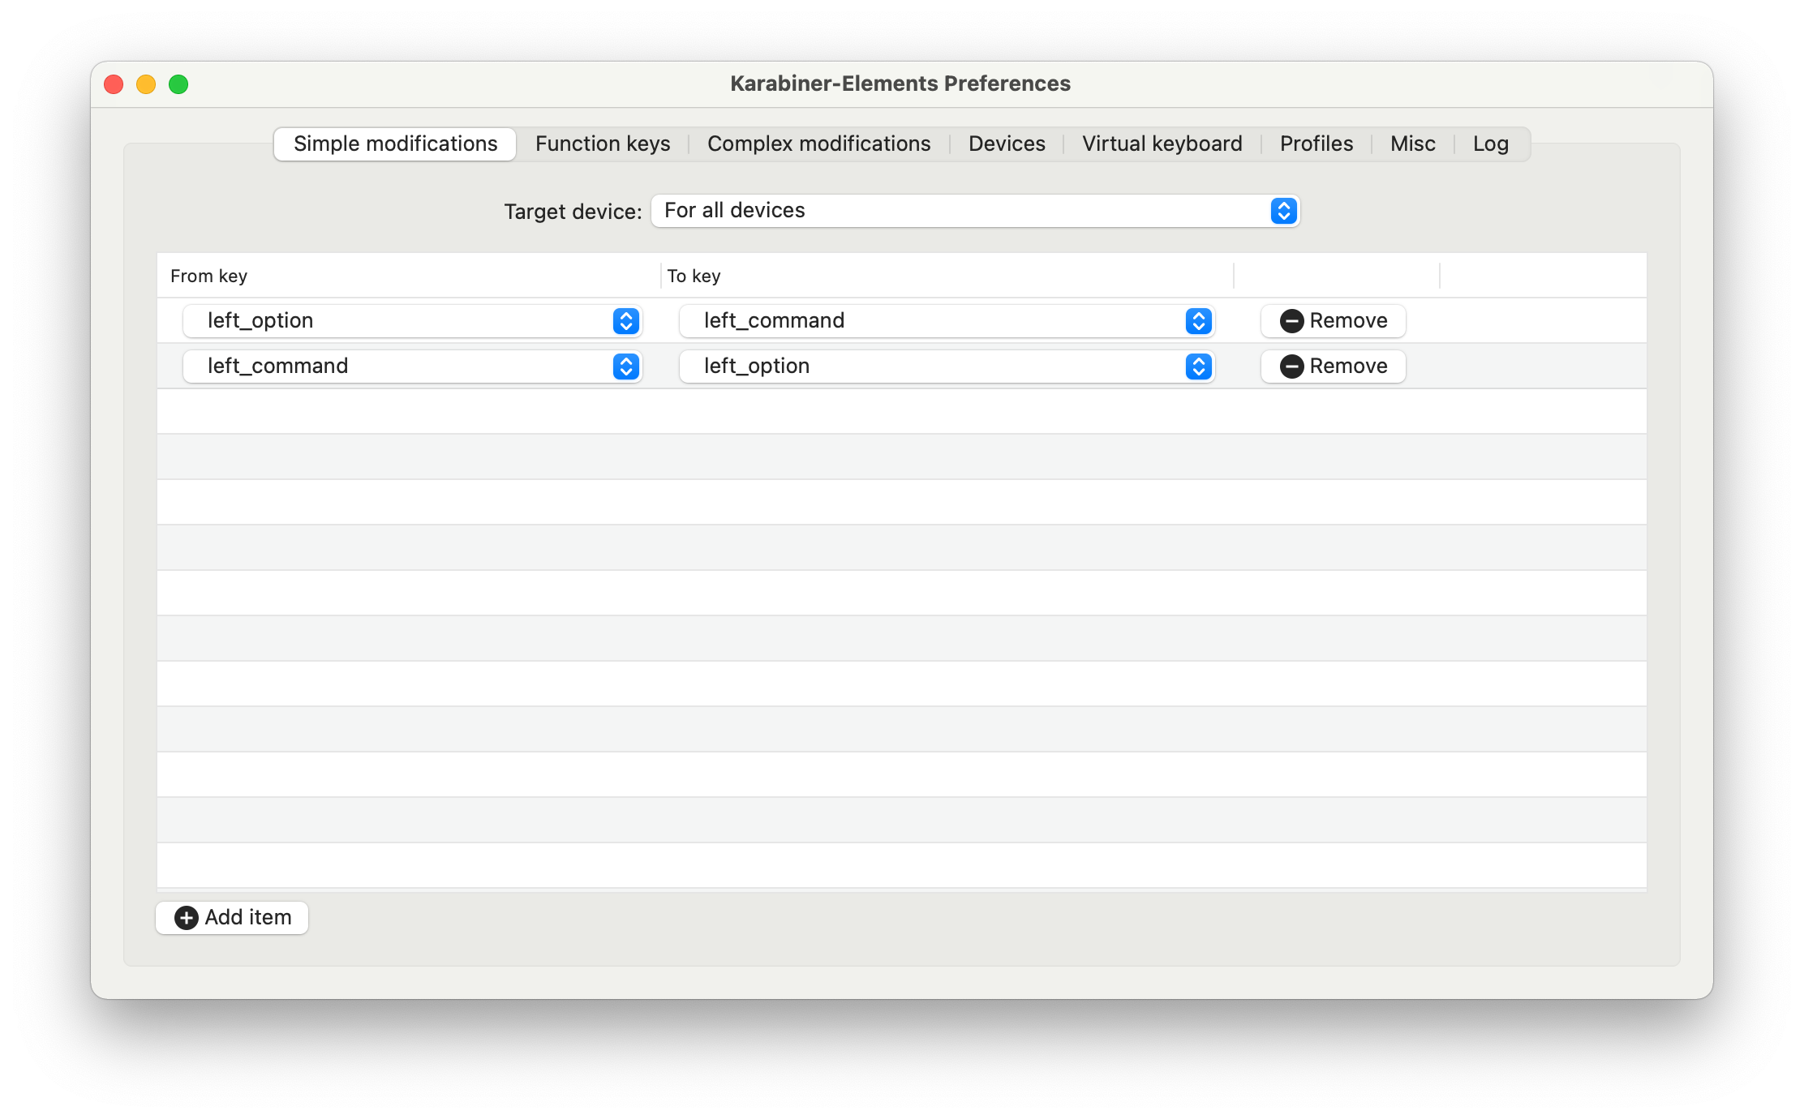Click the stepper arrows on left_command To key
Image resolution: width=1804 pixels, height=1119 pixels.
tap(1198, 321)
